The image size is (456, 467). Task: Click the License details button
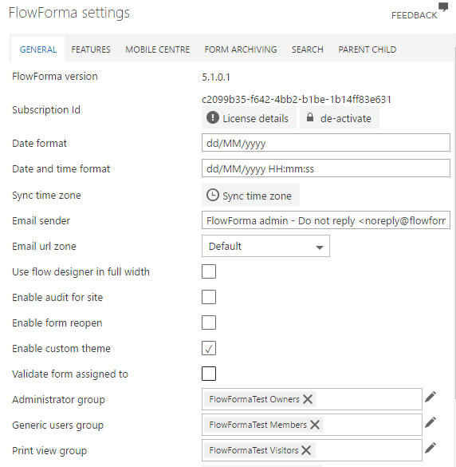click(249, 117)
